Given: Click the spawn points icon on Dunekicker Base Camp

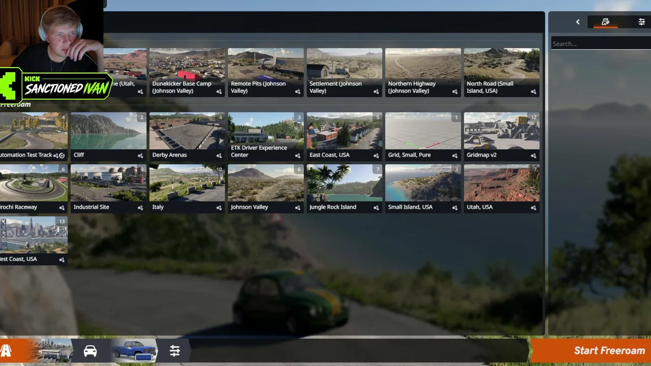Looking at the screenshot, I should [219, 92].
